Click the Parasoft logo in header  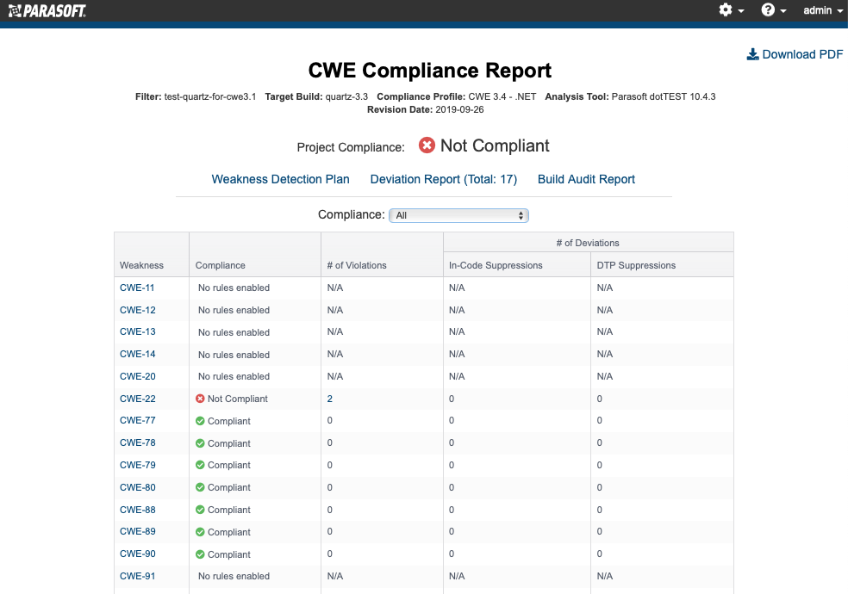tap(47, 10)
